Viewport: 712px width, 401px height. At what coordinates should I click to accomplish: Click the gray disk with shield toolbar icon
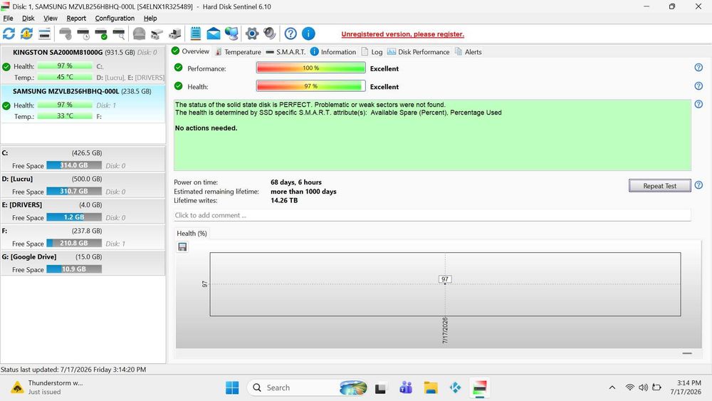[66, 33]
